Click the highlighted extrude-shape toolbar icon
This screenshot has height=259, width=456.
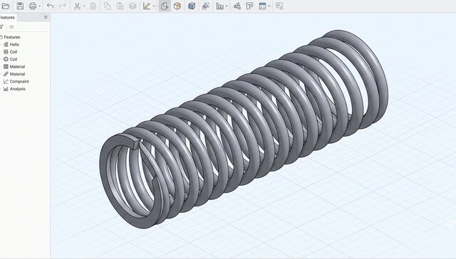165,6
